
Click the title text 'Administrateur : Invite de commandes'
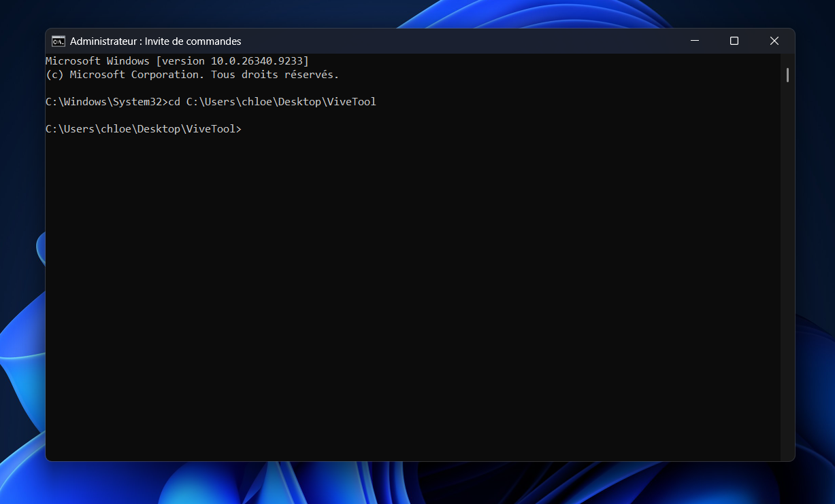(x=155, y=41)
